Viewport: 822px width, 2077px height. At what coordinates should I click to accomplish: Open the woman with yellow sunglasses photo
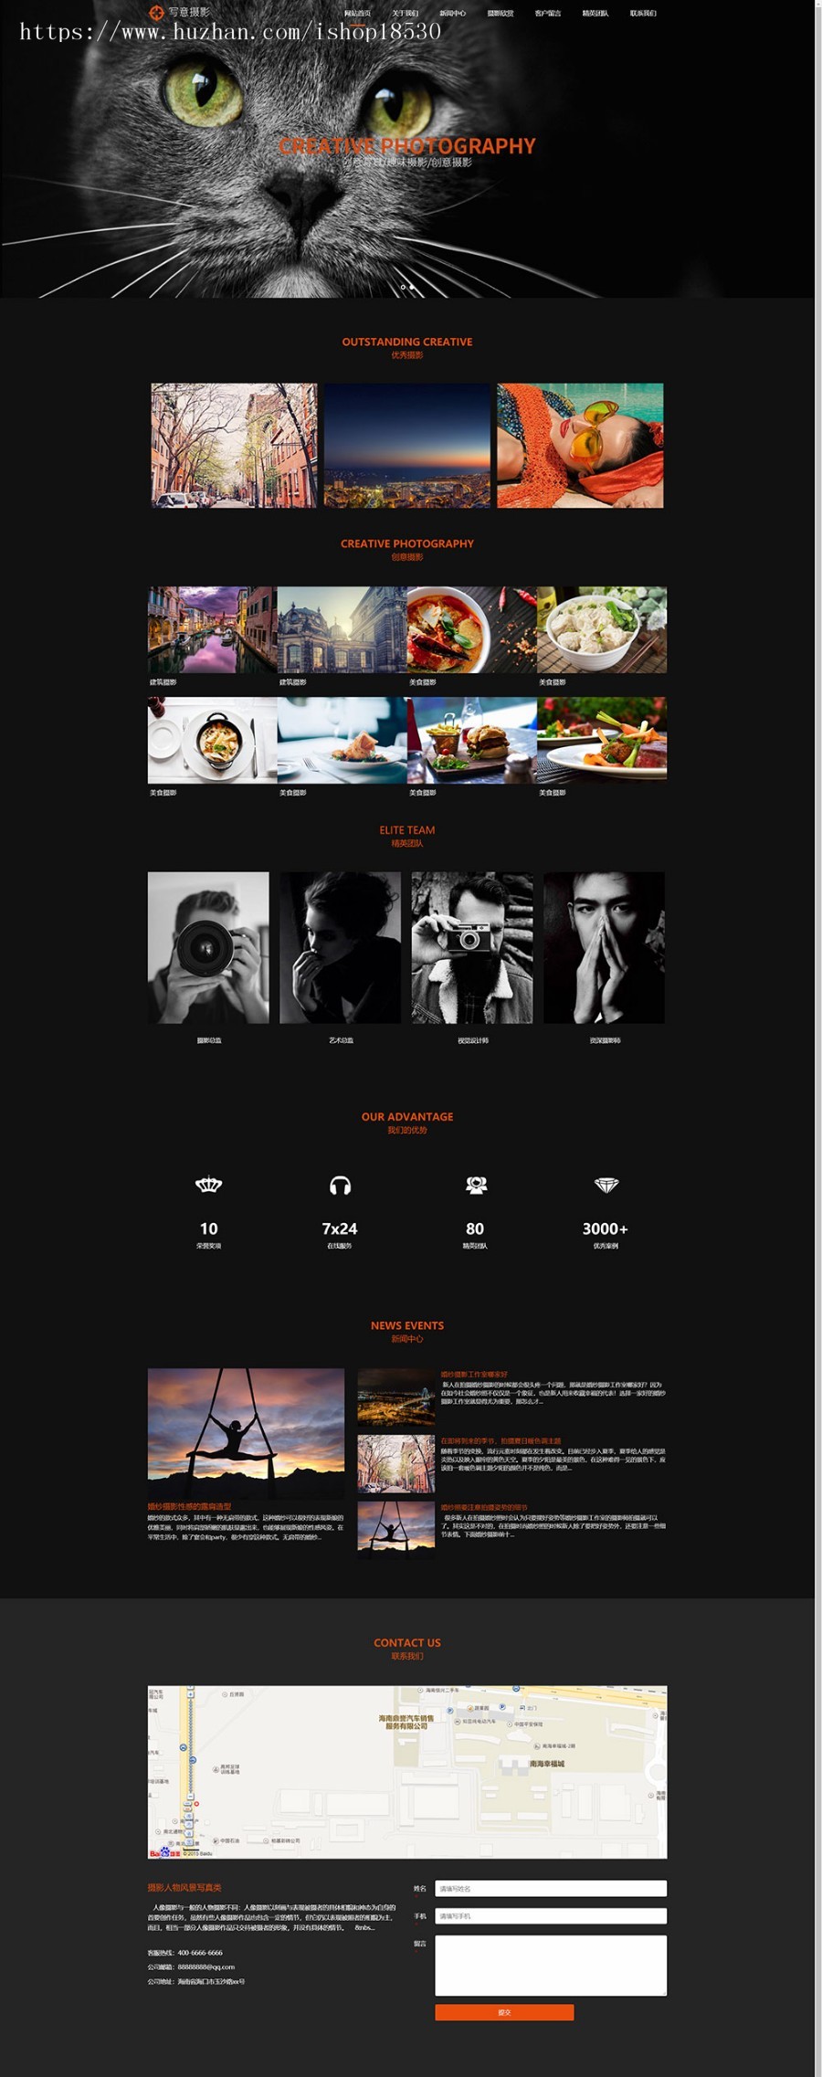580,446
